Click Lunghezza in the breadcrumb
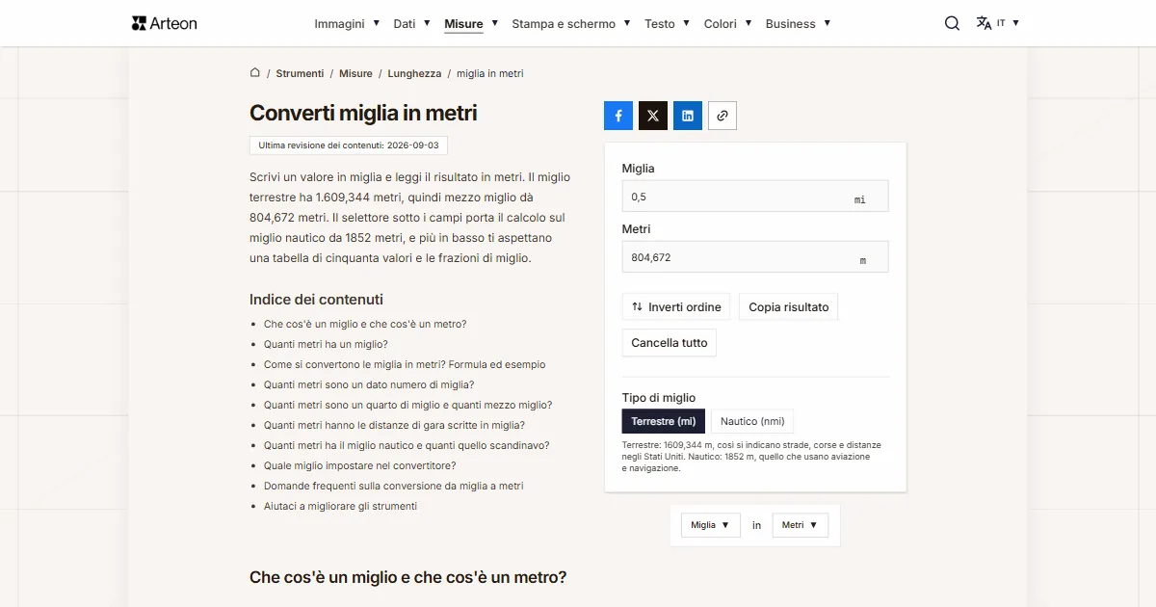 [414, 73]
